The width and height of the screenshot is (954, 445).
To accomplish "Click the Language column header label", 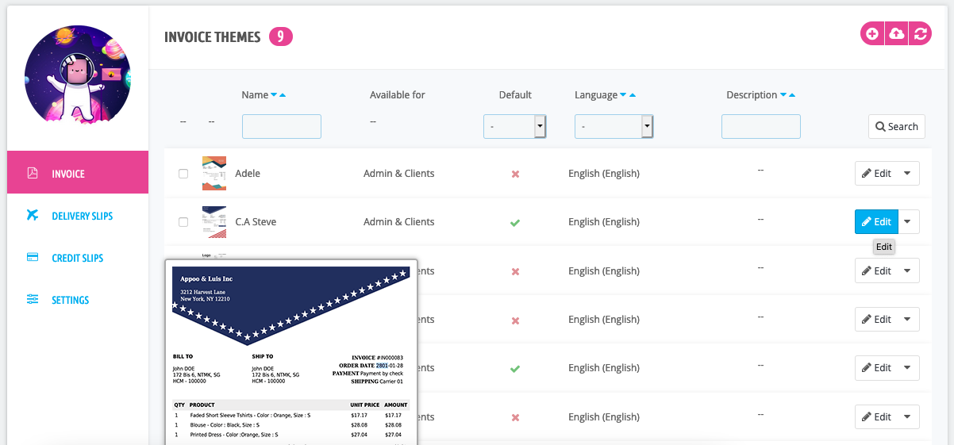I will pyautogui.click(x=596, y=94).
